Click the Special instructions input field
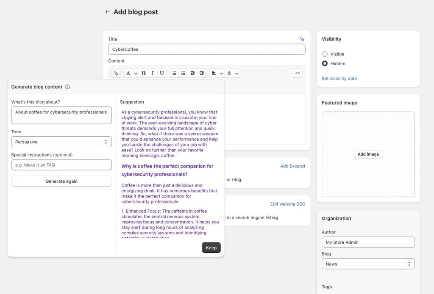 coord(61,165)
